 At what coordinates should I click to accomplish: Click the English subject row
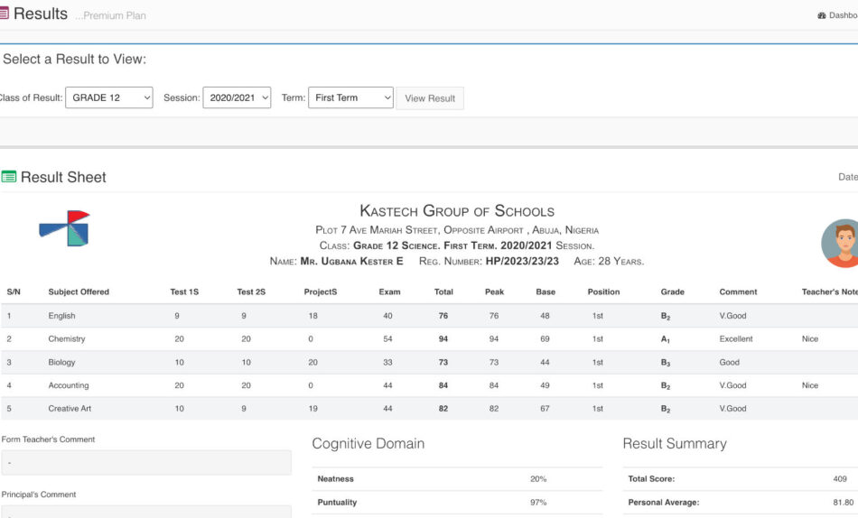[61, 316]
